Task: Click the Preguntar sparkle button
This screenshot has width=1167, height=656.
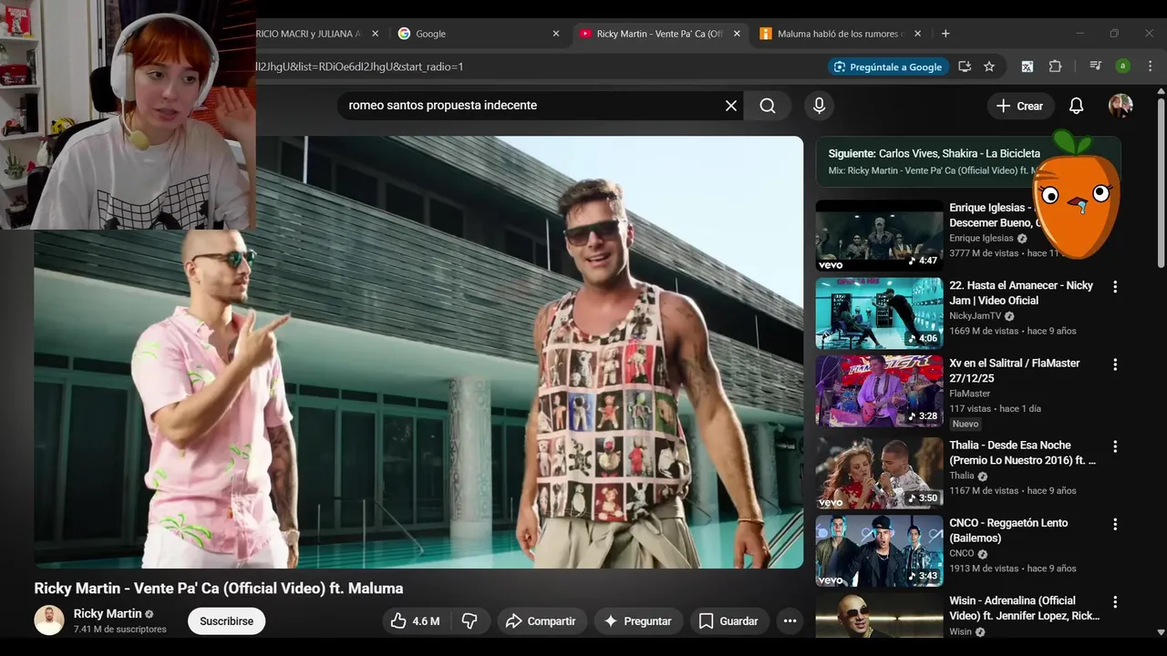Action: coord(638,621)
